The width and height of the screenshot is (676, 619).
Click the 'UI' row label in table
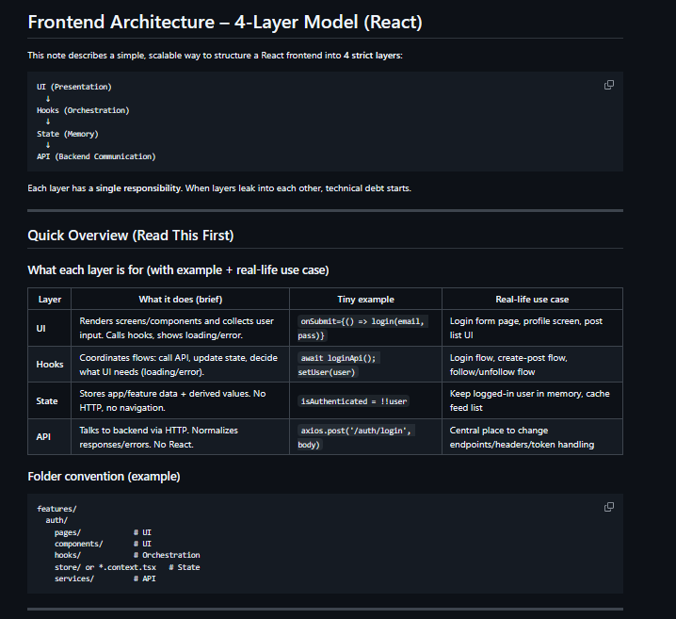(41, 328)
